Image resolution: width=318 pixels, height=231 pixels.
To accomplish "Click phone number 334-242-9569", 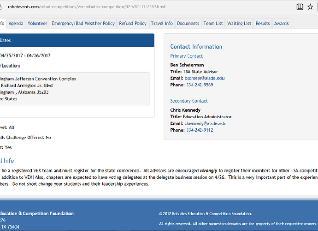I will [200, 85].
